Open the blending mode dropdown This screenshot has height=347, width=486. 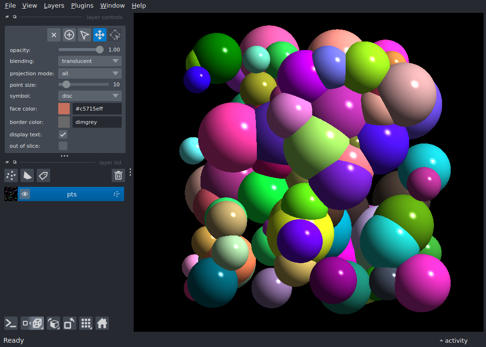tap(90, 61)
